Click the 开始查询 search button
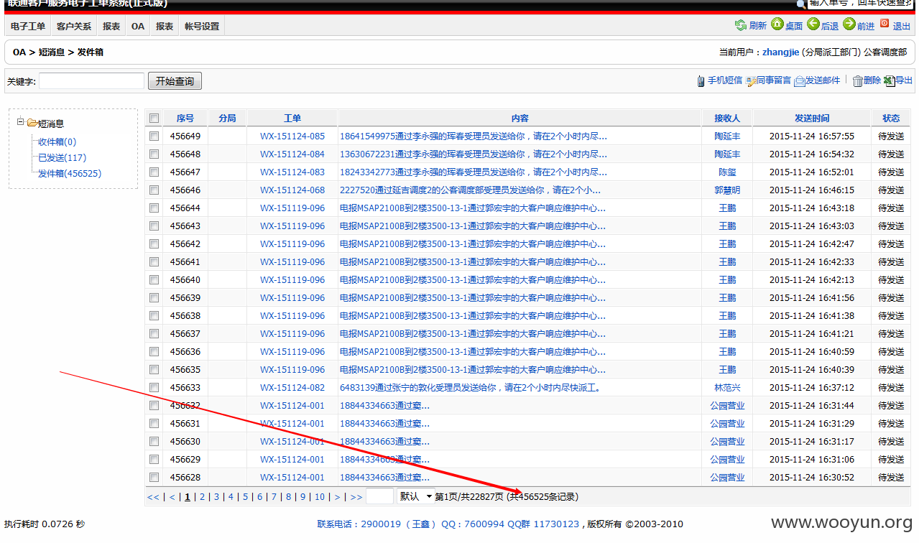This screenshot has width=919, height=543. (x=175, y=81)
